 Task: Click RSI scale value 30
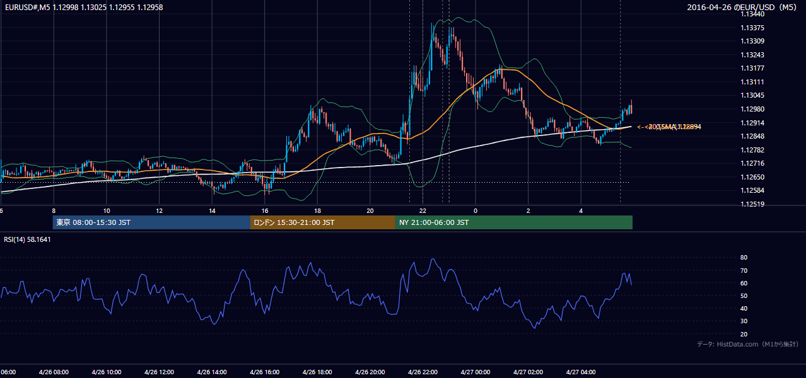point(744,321)
